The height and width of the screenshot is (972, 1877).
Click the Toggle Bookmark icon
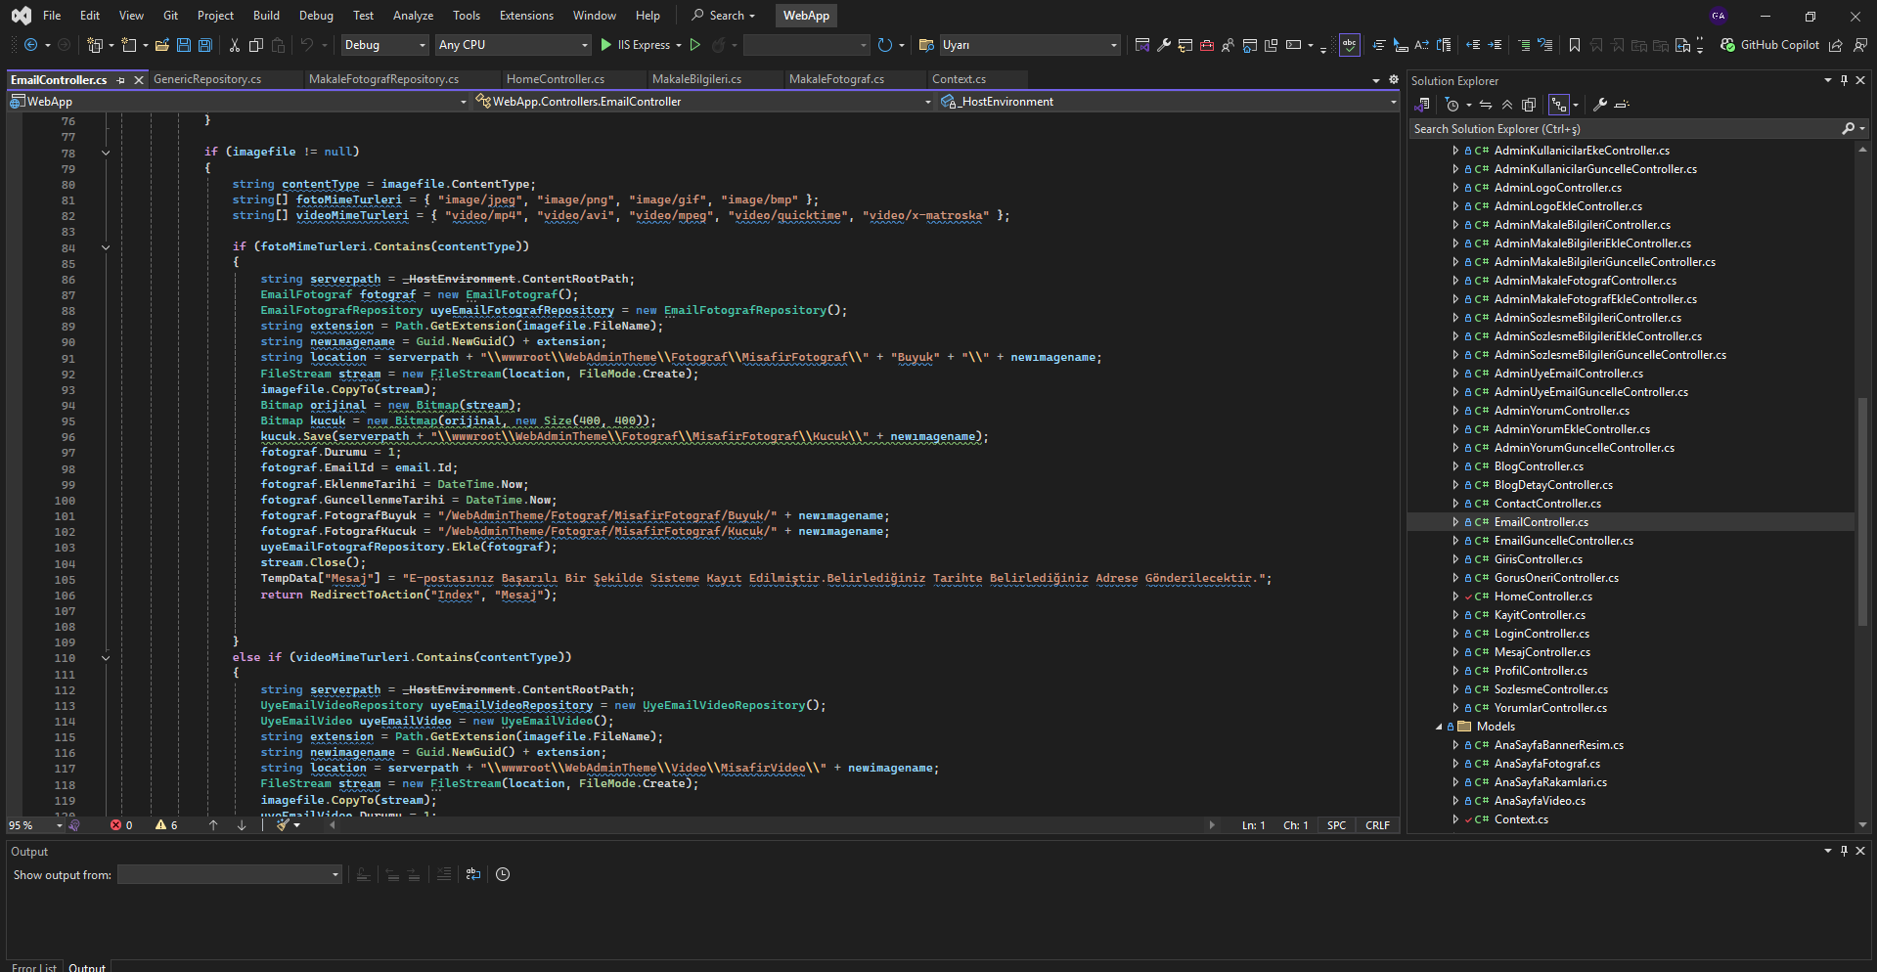click(x=1575, y=45)
